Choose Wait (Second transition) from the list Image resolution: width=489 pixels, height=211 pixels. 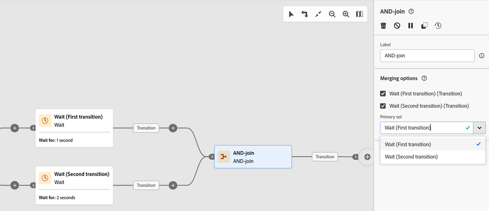click(x=411, y=157)
